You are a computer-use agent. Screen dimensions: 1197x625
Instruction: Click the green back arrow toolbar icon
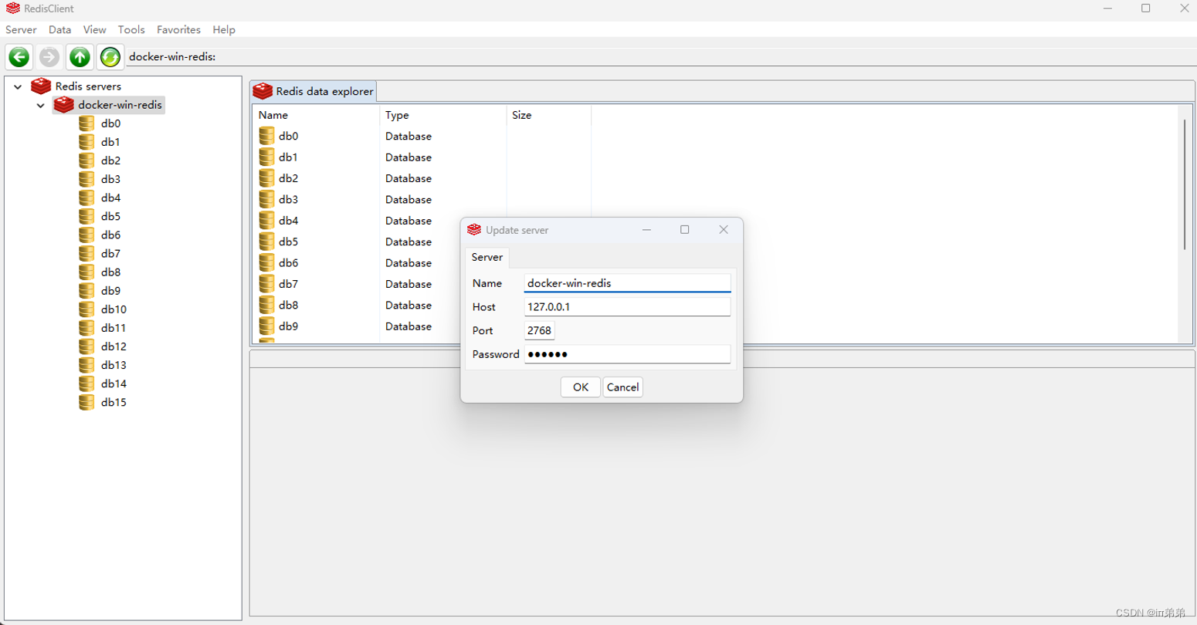click(19, 57)
